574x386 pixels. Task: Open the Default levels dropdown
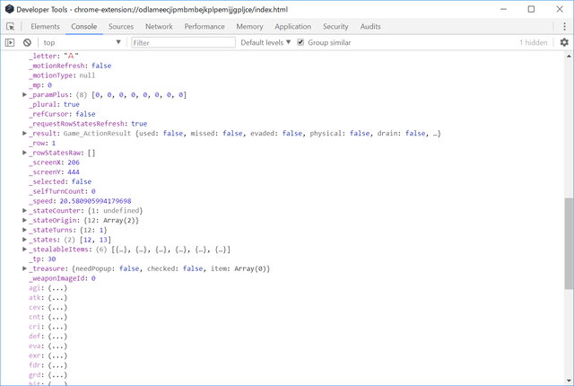pyautogui.click(x=265, y=42)
